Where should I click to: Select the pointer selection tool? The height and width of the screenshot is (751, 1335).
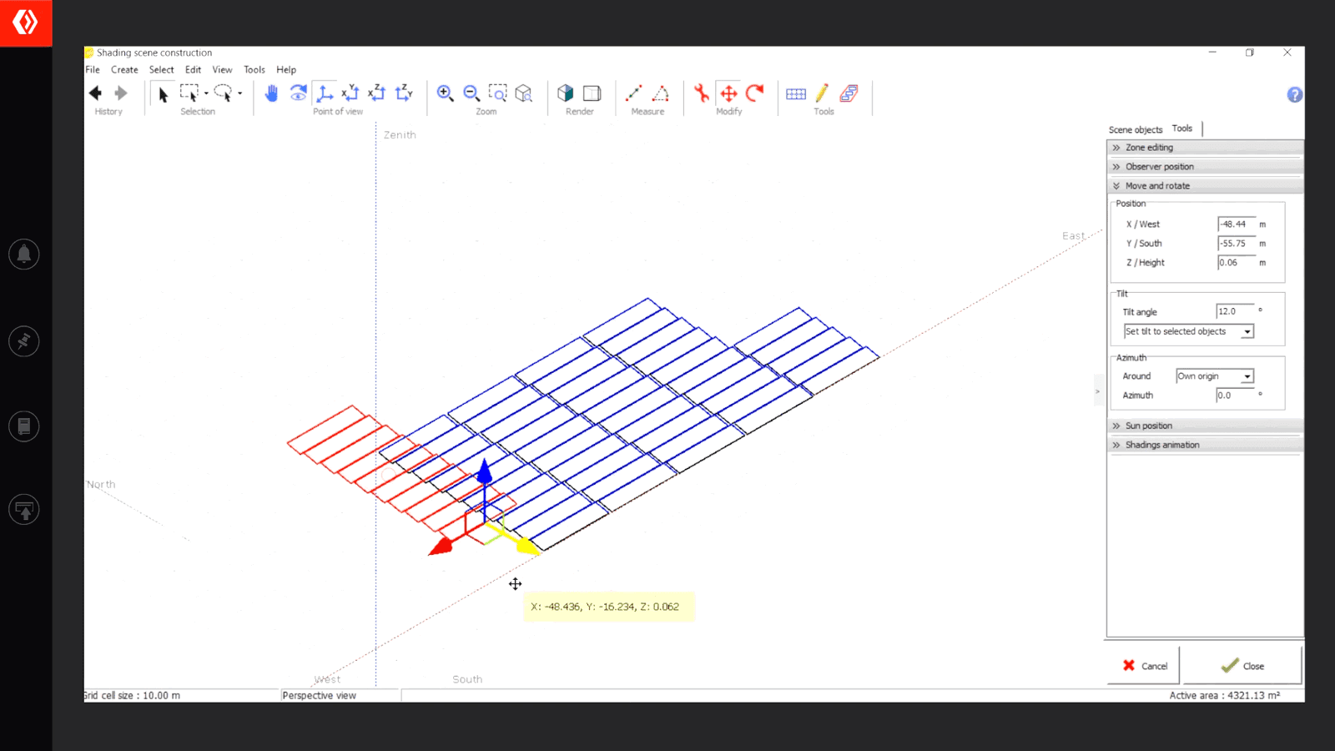163,94
